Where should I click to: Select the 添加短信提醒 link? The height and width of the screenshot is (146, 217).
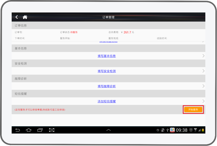click(x=107, y=101)
